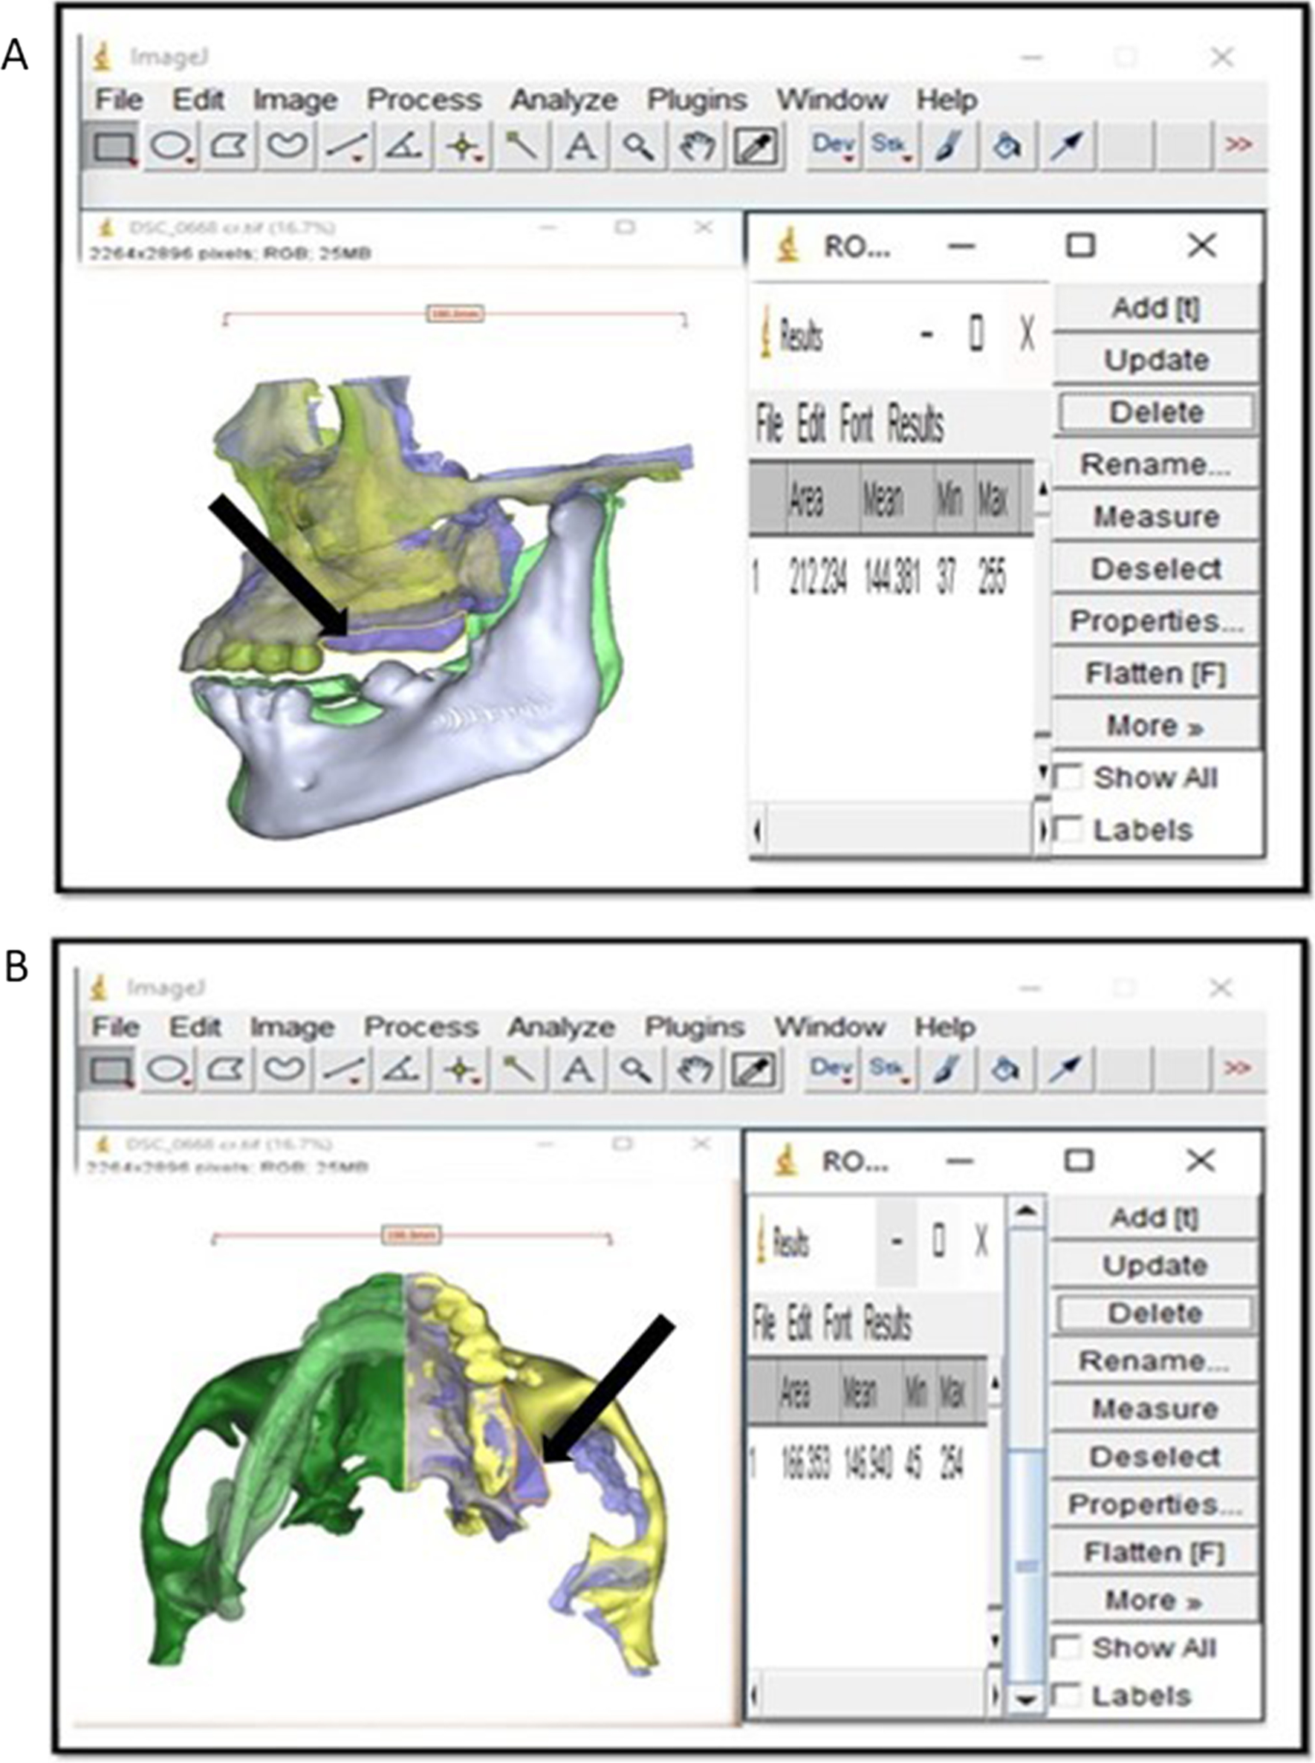This screenshot has width=1315, height=1763.
Task: Open Plugins menu in panel A ImageJ
Action: pyautogui.click(x=697, y=100)
